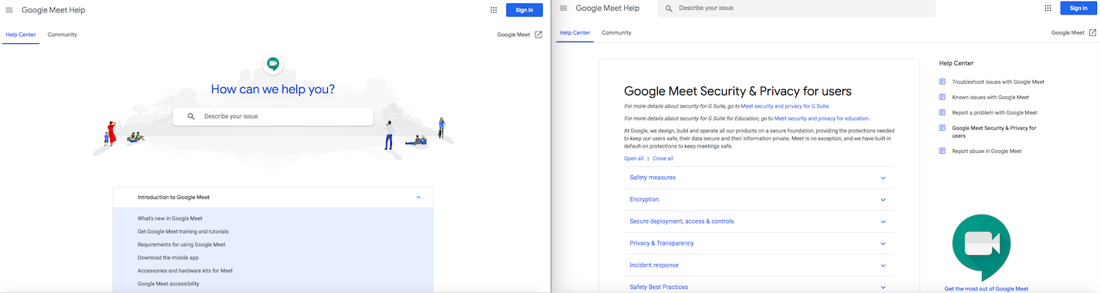Open Google Meet link in left window header

tap(514, 35)
